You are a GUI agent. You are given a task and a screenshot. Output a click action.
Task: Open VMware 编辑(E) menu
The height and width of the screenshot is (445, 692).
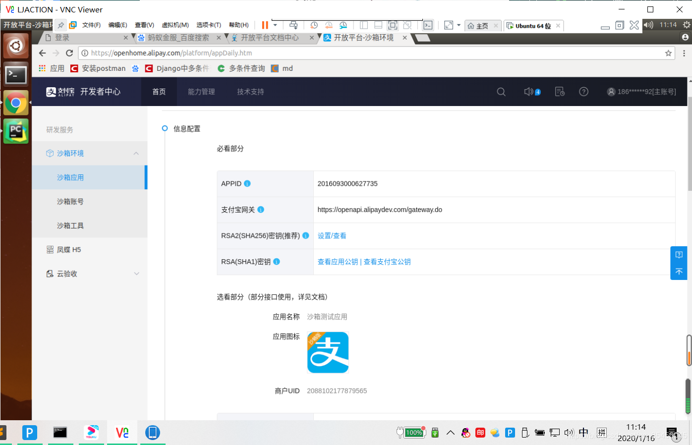tap(117, 25)
